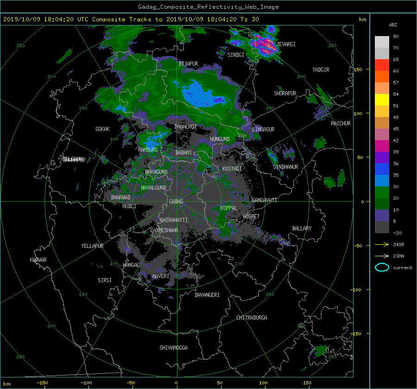
Task: Click the dBZ heading above the legend
Action: pyautogui.click(x=393, y=25)
